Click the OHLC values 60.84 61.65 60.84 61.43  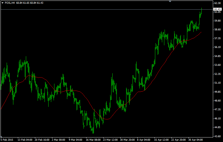coord(30,3)
